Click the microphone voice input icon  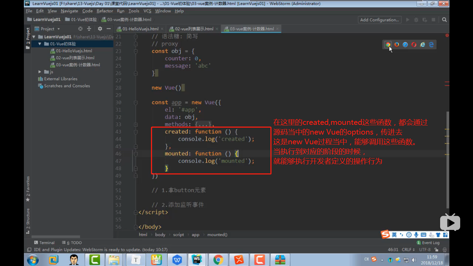pos(416,235)
